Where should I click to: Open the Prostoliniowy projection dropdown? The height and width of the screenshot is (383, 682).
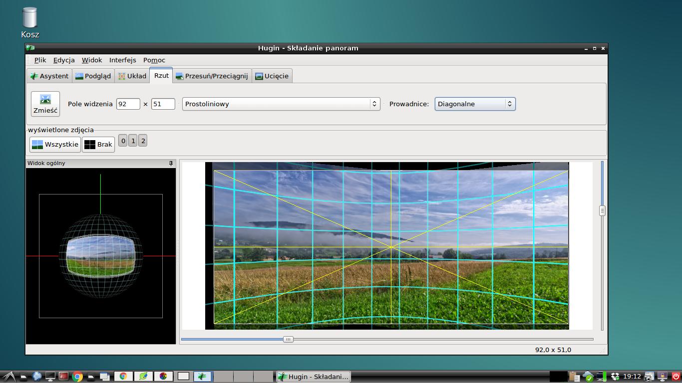[x=281, y=104]
